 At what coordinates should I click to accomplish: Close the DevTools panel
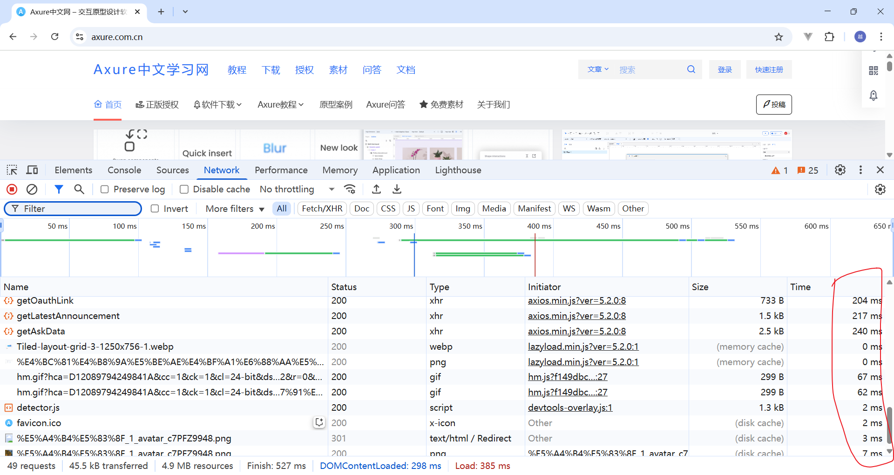point(880,170)
